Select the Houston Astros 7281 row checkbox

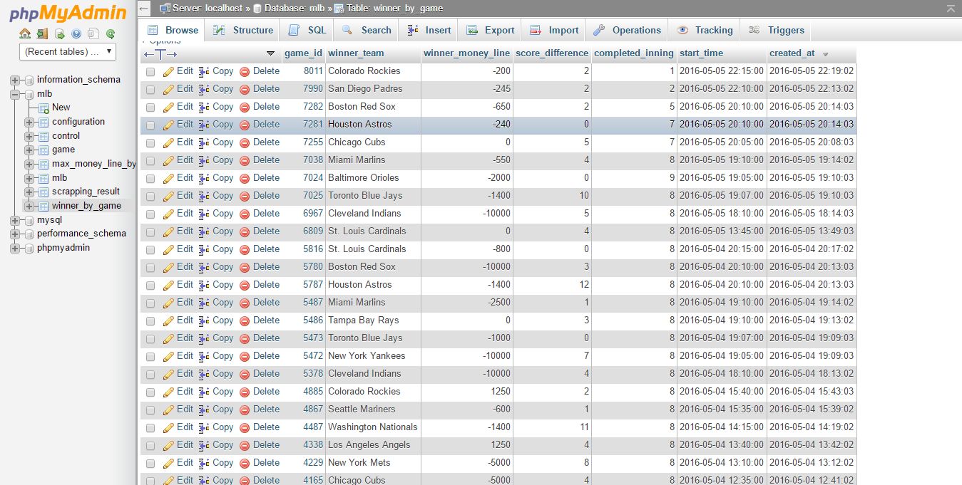(150, 125)
